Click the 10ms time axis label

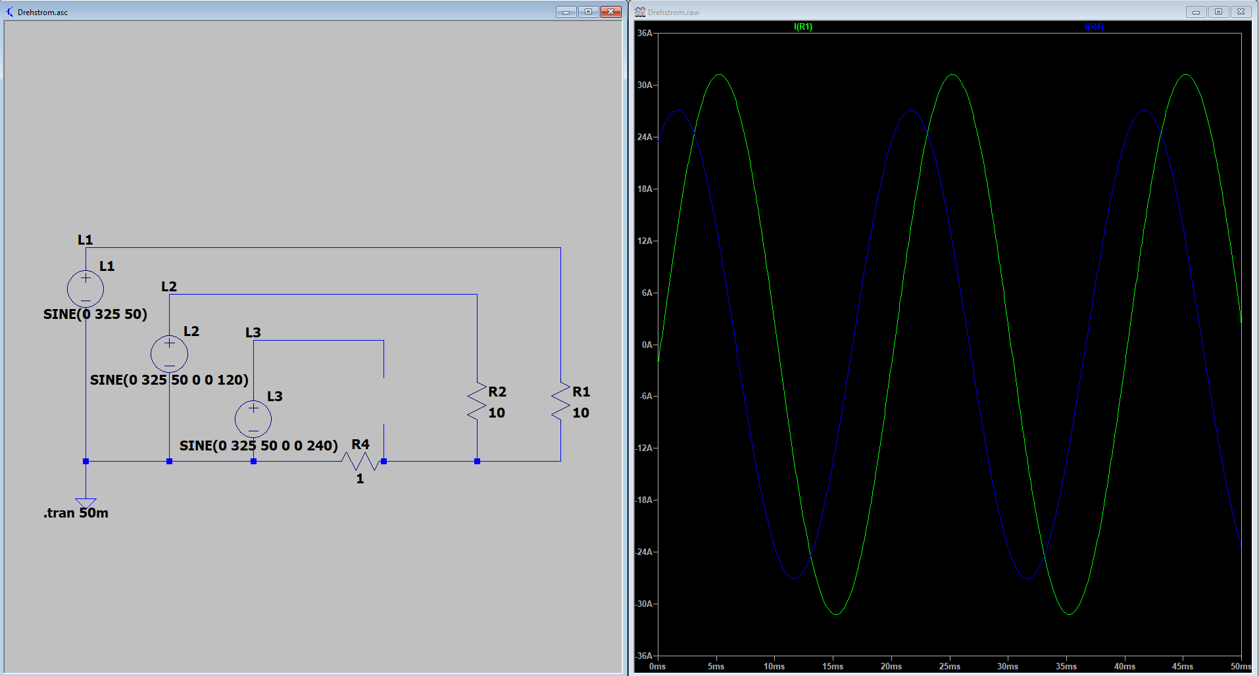[x=774, y=666]
